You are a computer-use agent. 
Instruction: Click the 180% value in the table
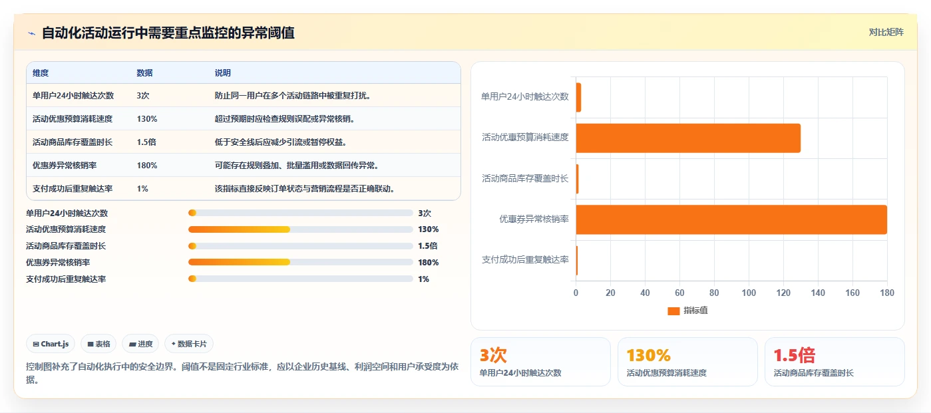coord(147,166)
